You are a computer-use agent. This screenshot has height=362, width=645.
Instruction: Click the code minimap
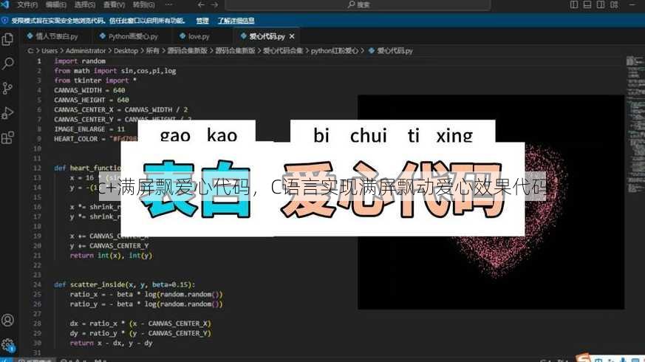[x=635, y=123]
